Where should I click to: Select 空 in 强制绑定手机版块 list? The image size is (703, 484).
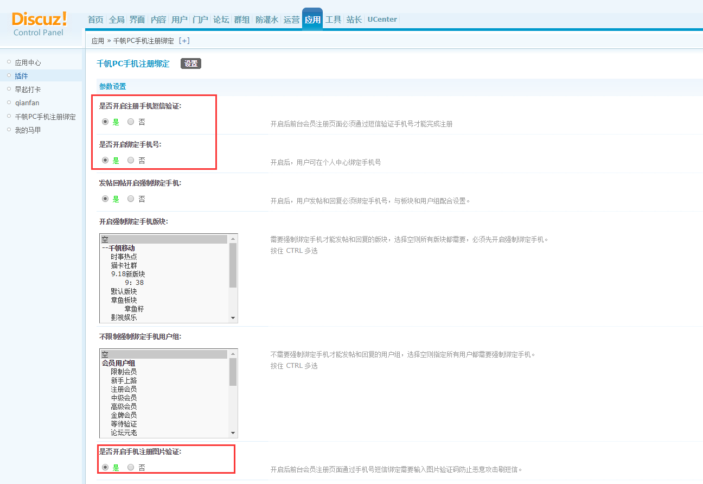164,239
